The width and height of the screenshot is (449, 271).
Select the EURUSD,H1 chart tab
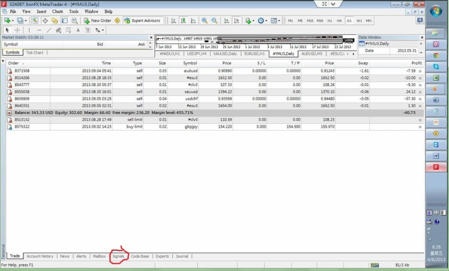(254, 54)
